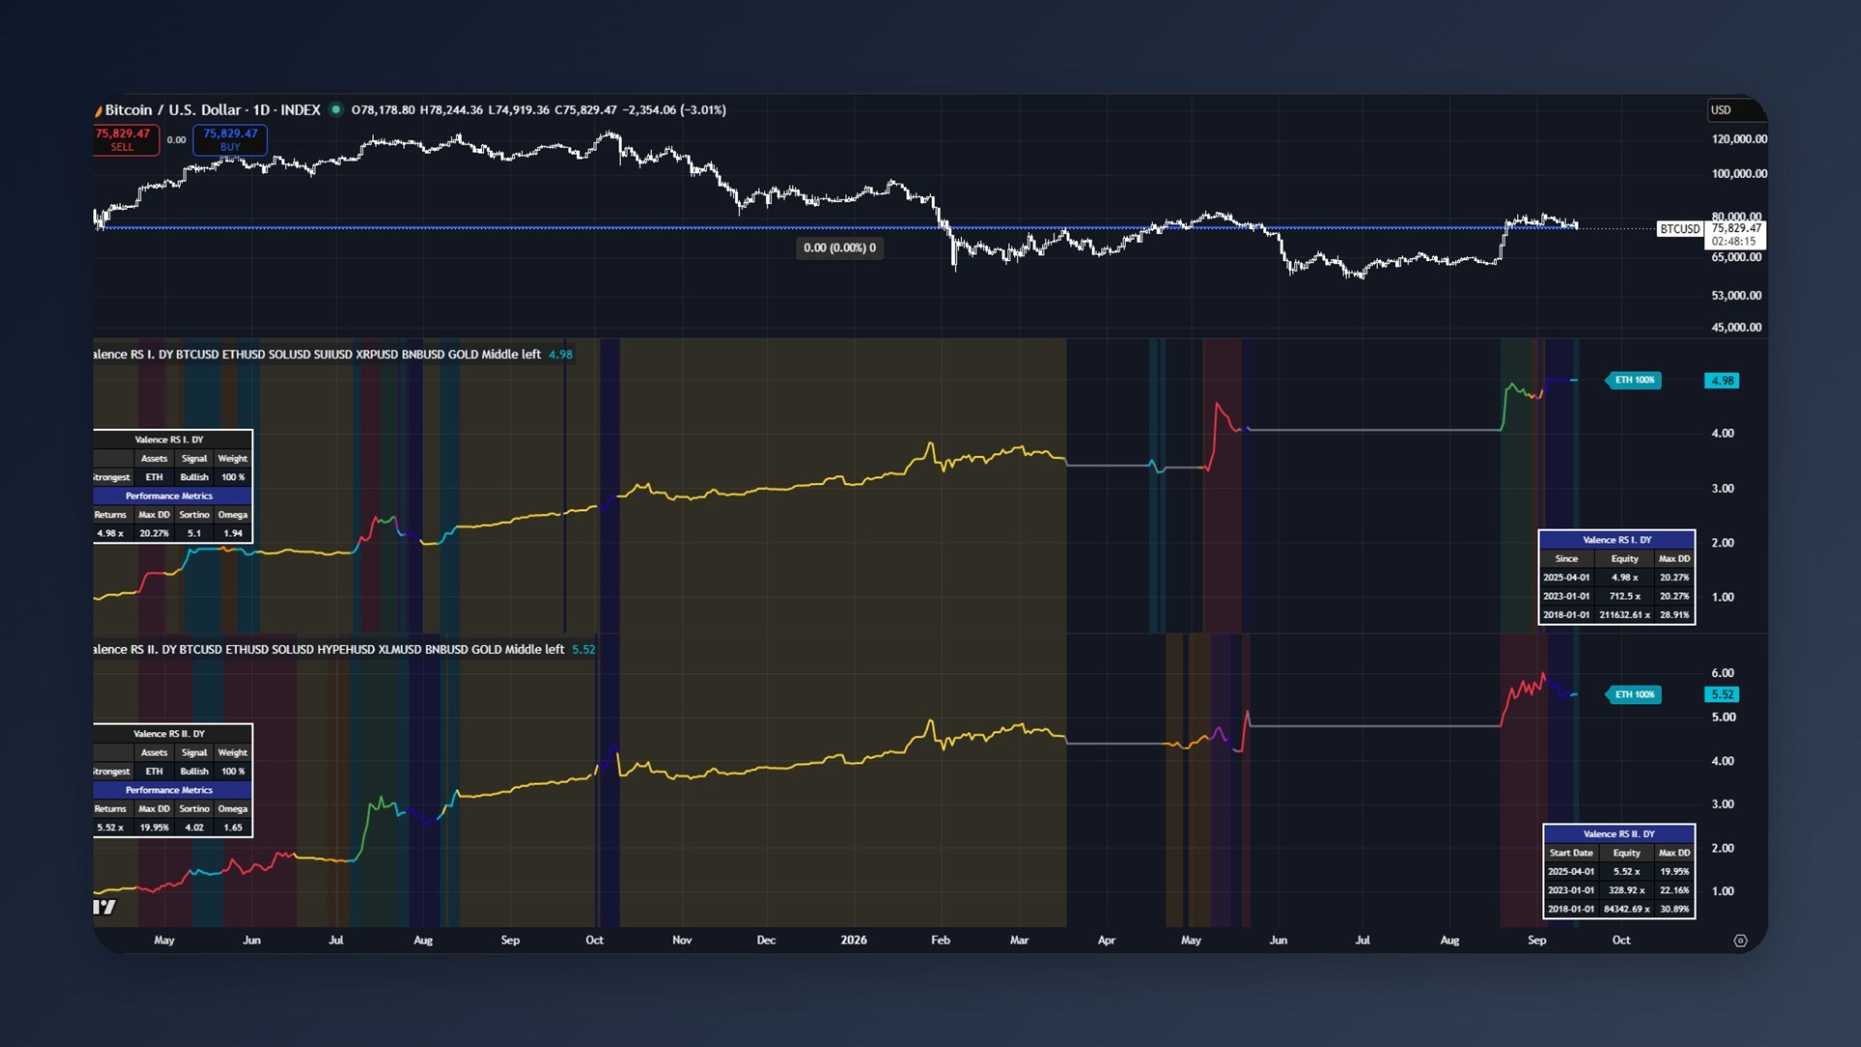Click the green market status dot
Screen dimensions: 1861x1047
point(336,110)
